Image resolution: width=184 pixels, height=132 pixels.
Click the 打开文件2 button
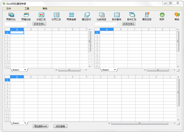point(129,24)
